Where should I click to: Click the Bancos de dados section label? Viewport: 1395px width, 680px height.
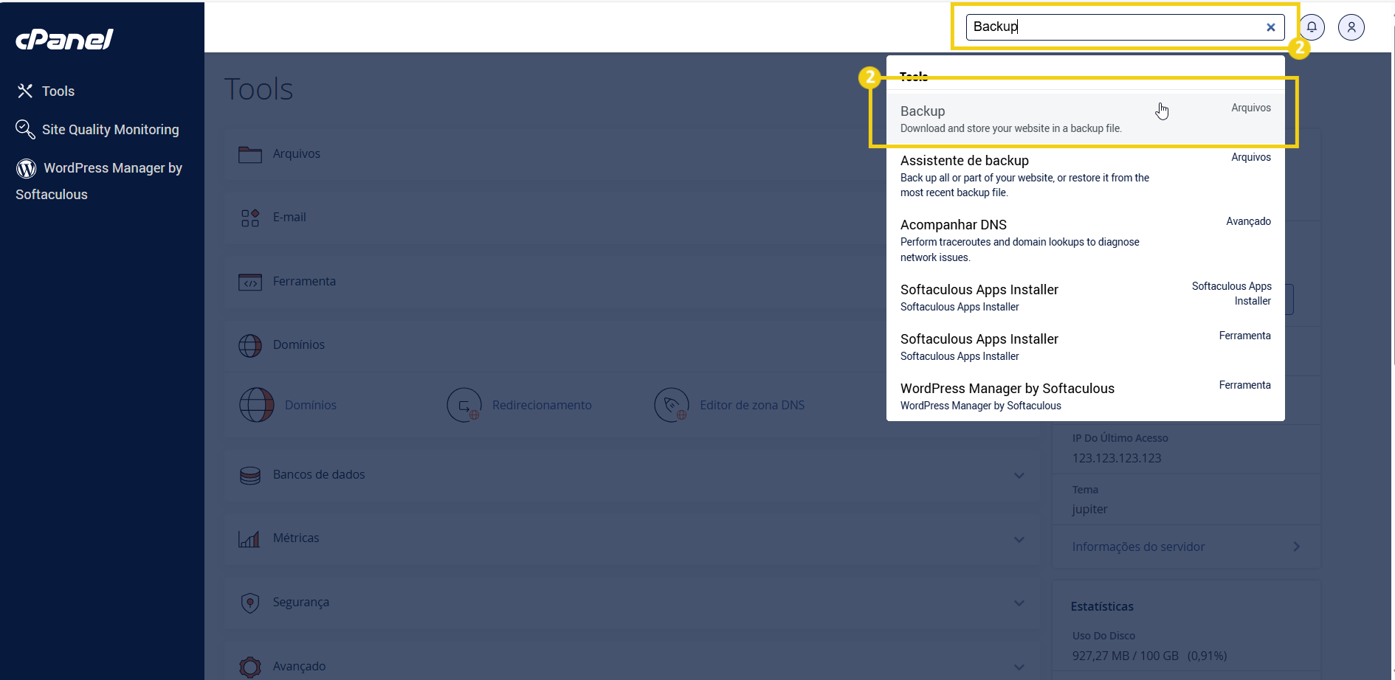[x=319, y=474]
